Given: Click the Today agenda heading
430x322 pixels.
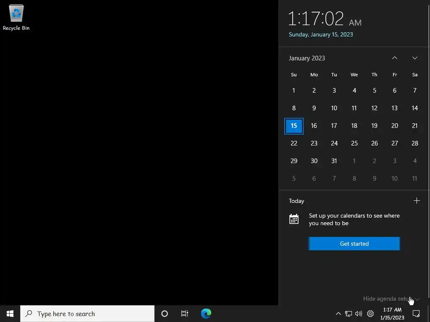Looking at the screenshot, I should (x=296, y=201).
